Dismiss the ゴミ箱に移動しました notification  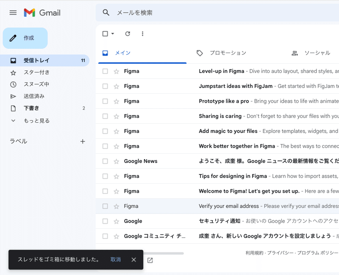tap(133, 260)
